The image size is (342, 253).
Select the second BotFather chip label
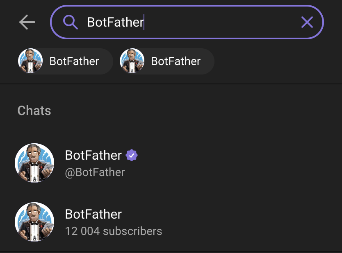click(176, 61)
